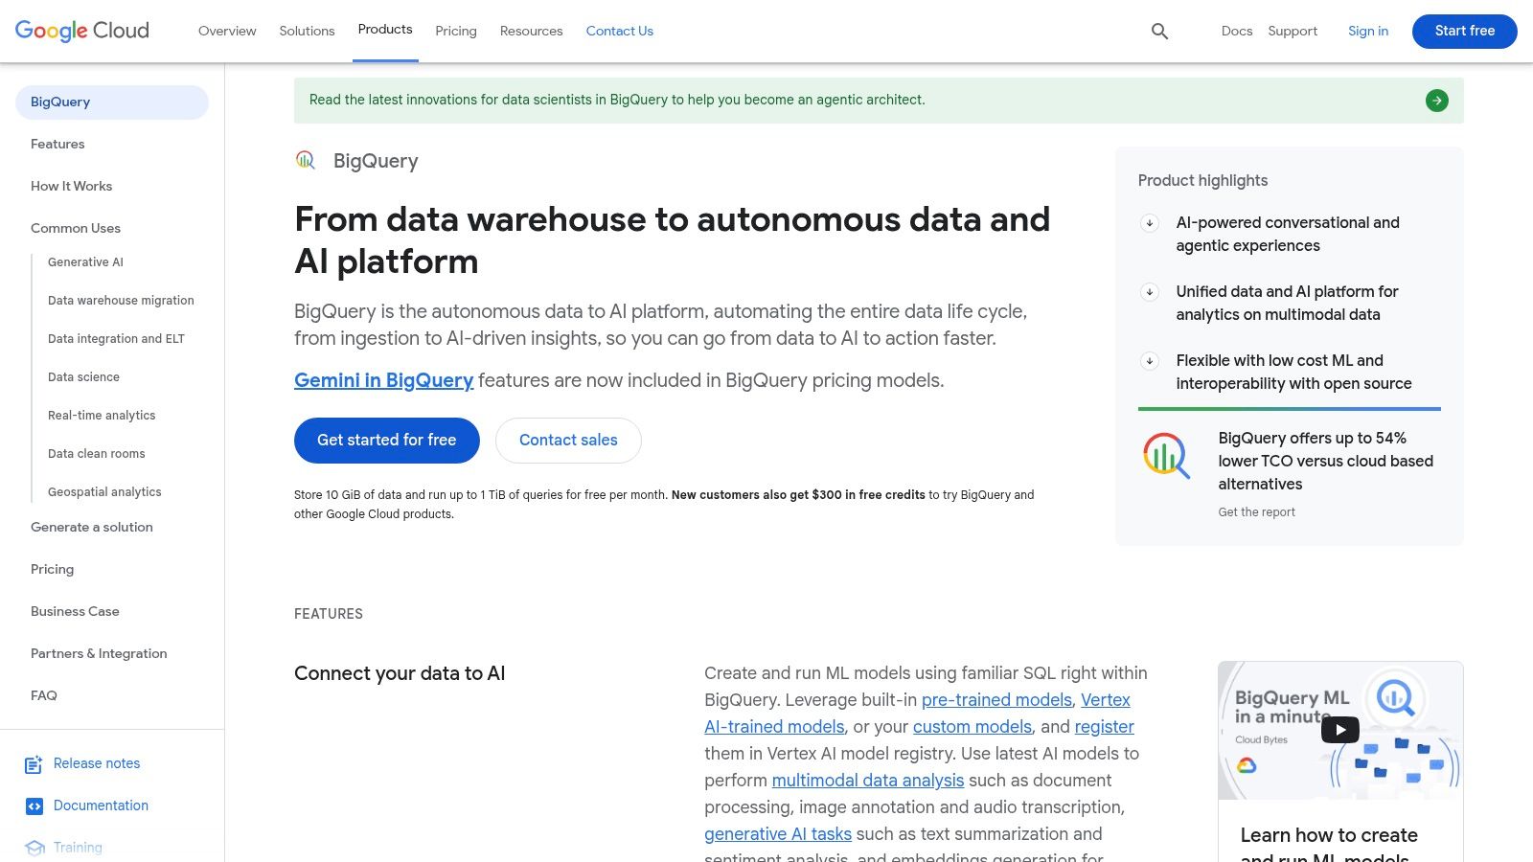Viewport: 1533px width, 862px height.
Task: Click 'Connect your data to AI' heading
Action: coord(400,674)
